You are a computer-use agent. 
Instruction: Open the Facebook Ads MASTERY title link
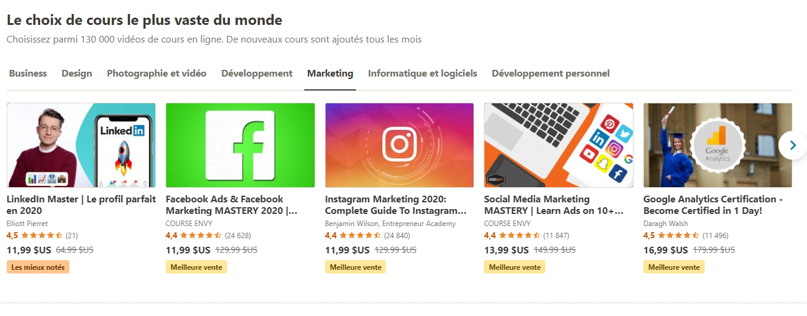pyautogui.click(x=231, y=205)
